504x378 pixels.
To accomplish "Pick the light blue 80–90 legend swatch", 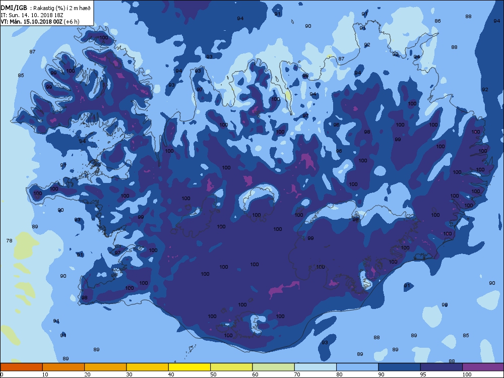I will coord(357,367).
